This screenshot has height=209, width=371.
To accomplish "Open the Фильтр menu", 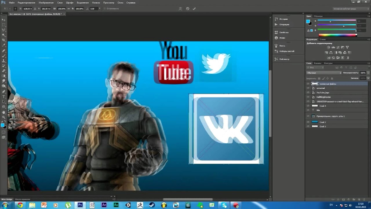I will click(96, 3).
